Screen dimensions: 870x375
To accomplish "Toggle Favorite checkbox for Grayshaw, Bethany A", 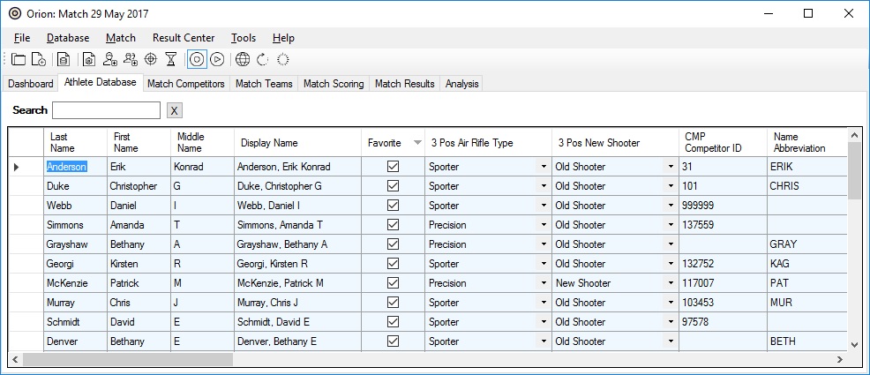I will click(393, 244).
